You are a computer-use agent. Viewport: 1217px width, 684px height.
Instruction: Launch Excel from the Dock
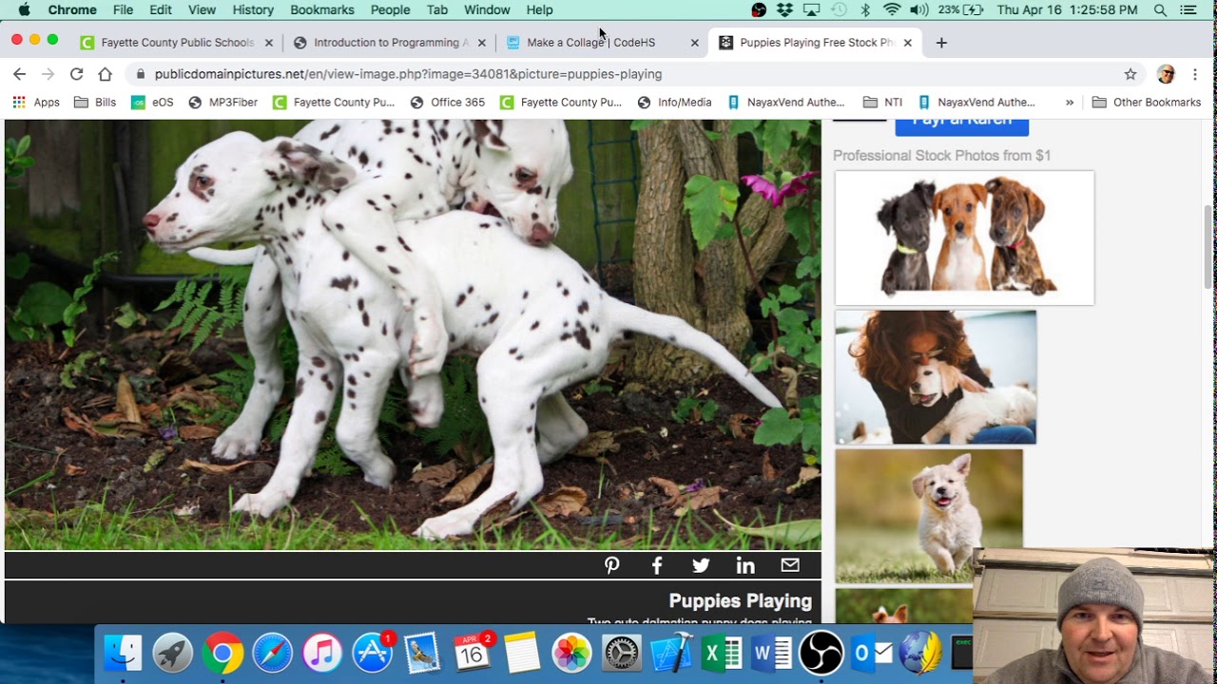coord(722,654)
